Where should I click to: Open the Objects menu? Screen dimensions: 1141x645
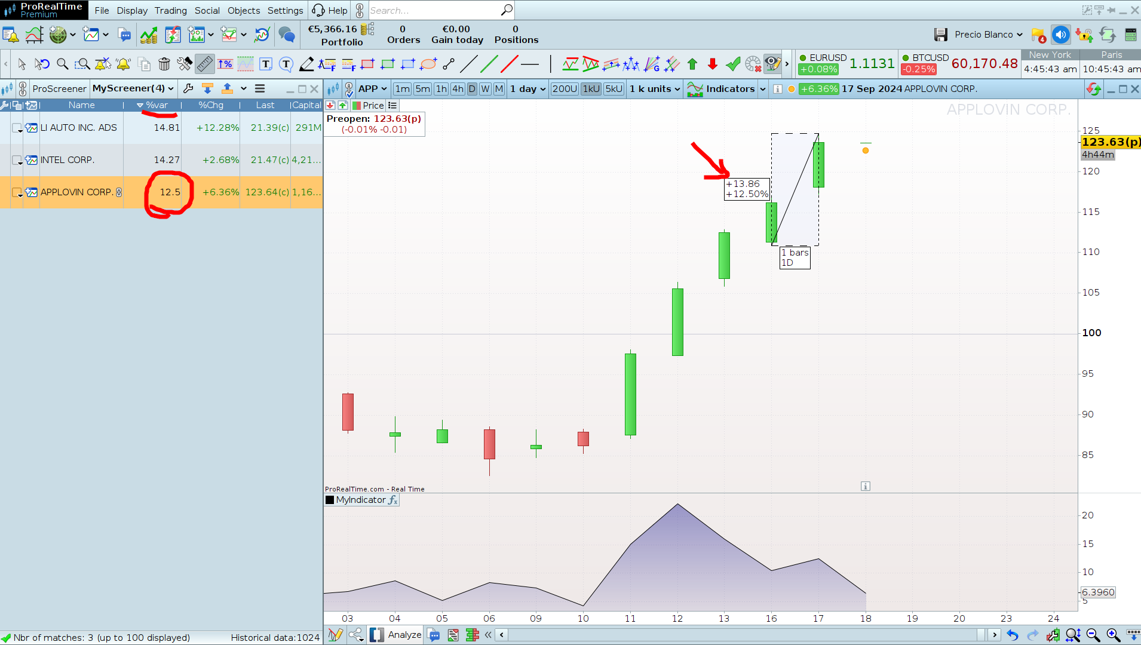pyautogui.click(x=244, y=10)
